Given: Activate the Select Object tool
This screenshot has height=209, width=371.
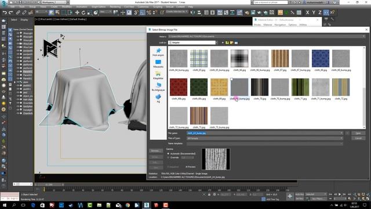Looking at the screenshot, I should click(x=52, y=13).
